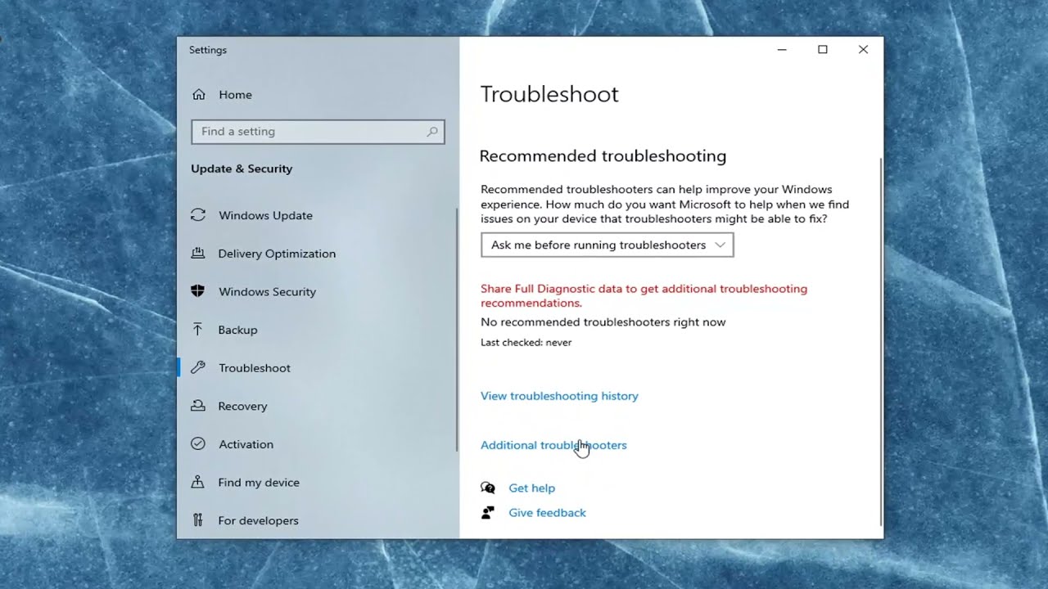
Task: Click the Find my device icon
Action: [198, 483]
